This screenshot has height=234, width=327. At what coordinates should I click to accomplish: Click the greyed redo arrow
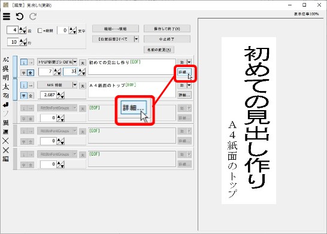[x=33, y=17]
